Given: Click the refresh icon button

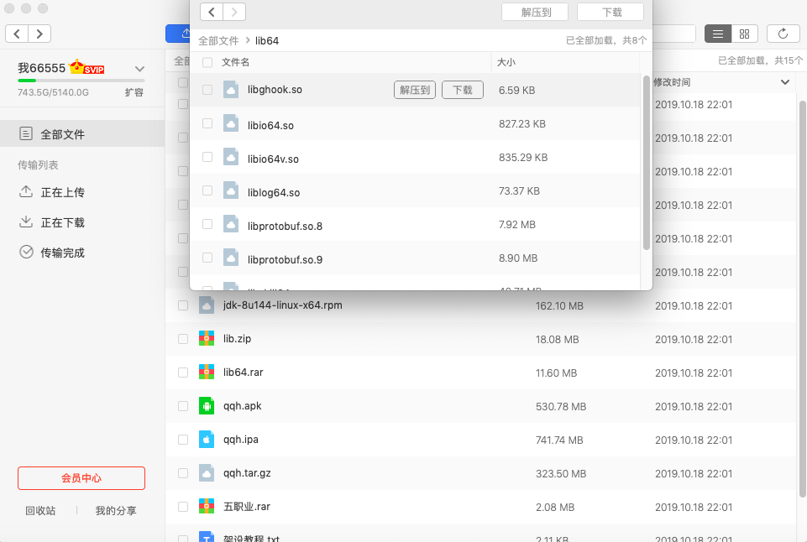Looking at the screenshot, I should click(783, 34).
